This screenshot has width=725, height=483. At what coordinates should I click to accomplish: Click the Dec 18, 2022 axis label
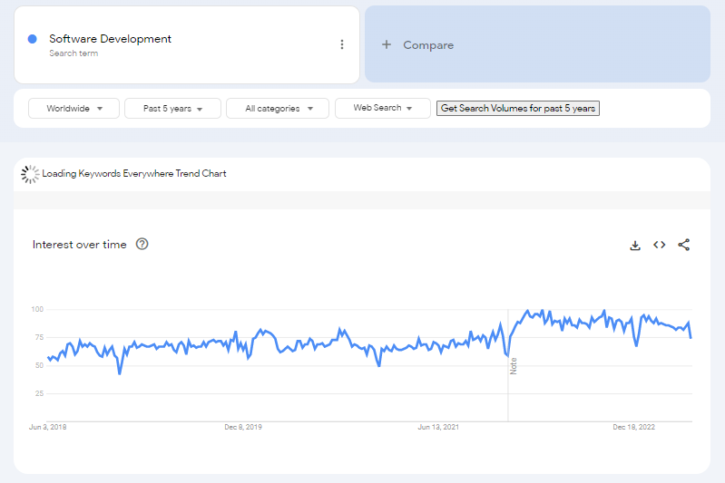[x=633, y=427]
